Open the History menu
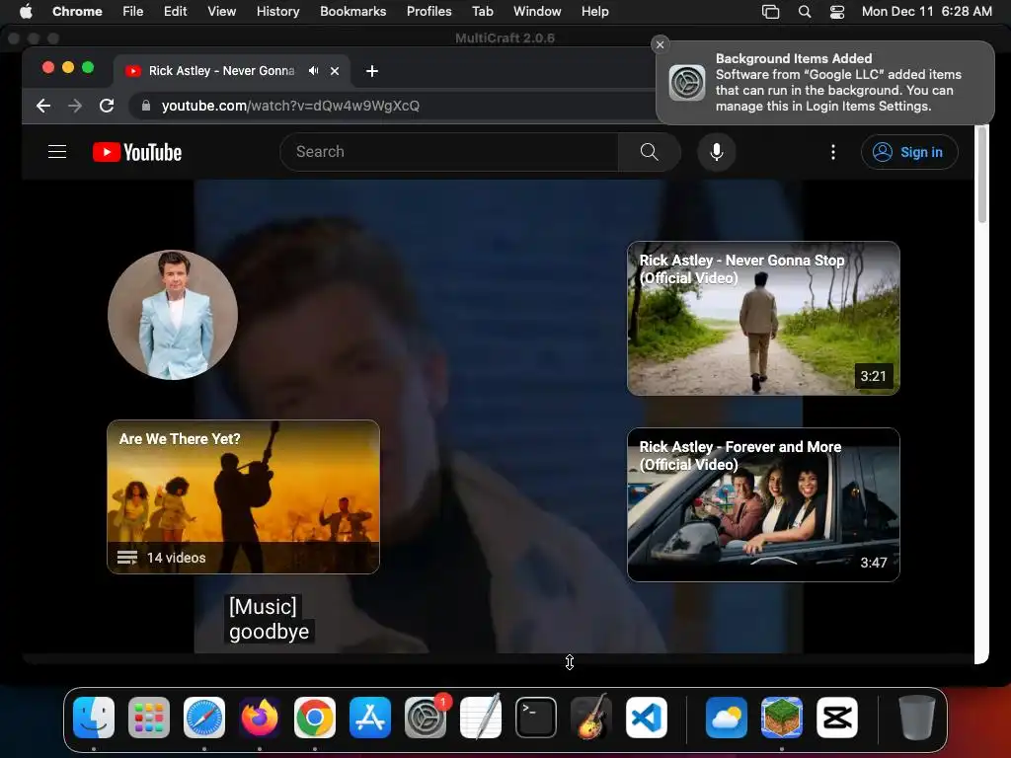 coord(277,11)
